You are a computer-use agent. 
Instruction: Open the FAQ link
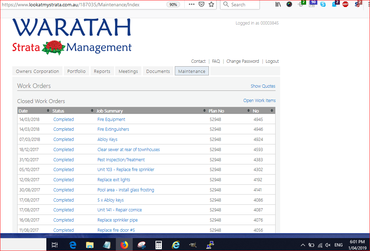coord(216,61)
